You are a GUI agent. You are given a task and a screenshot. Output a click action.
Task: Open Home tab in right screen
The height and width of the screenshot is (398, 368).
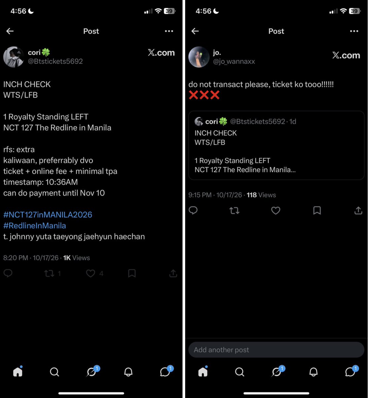[x=203, y=372]
